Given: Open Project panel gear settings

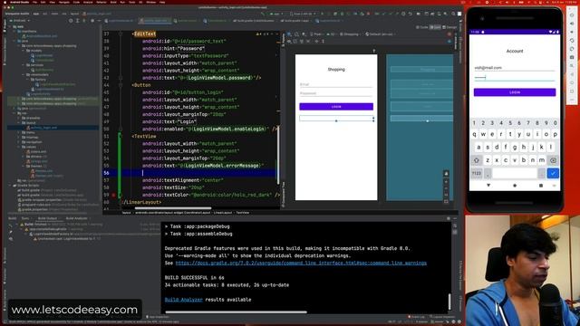Looking at the screenshot, I should (92, 21).
